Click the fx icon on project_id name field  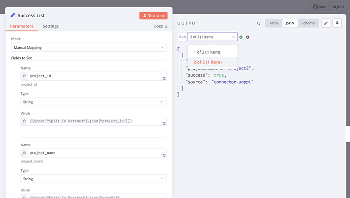pyautogui.click(x=24, y=76)
